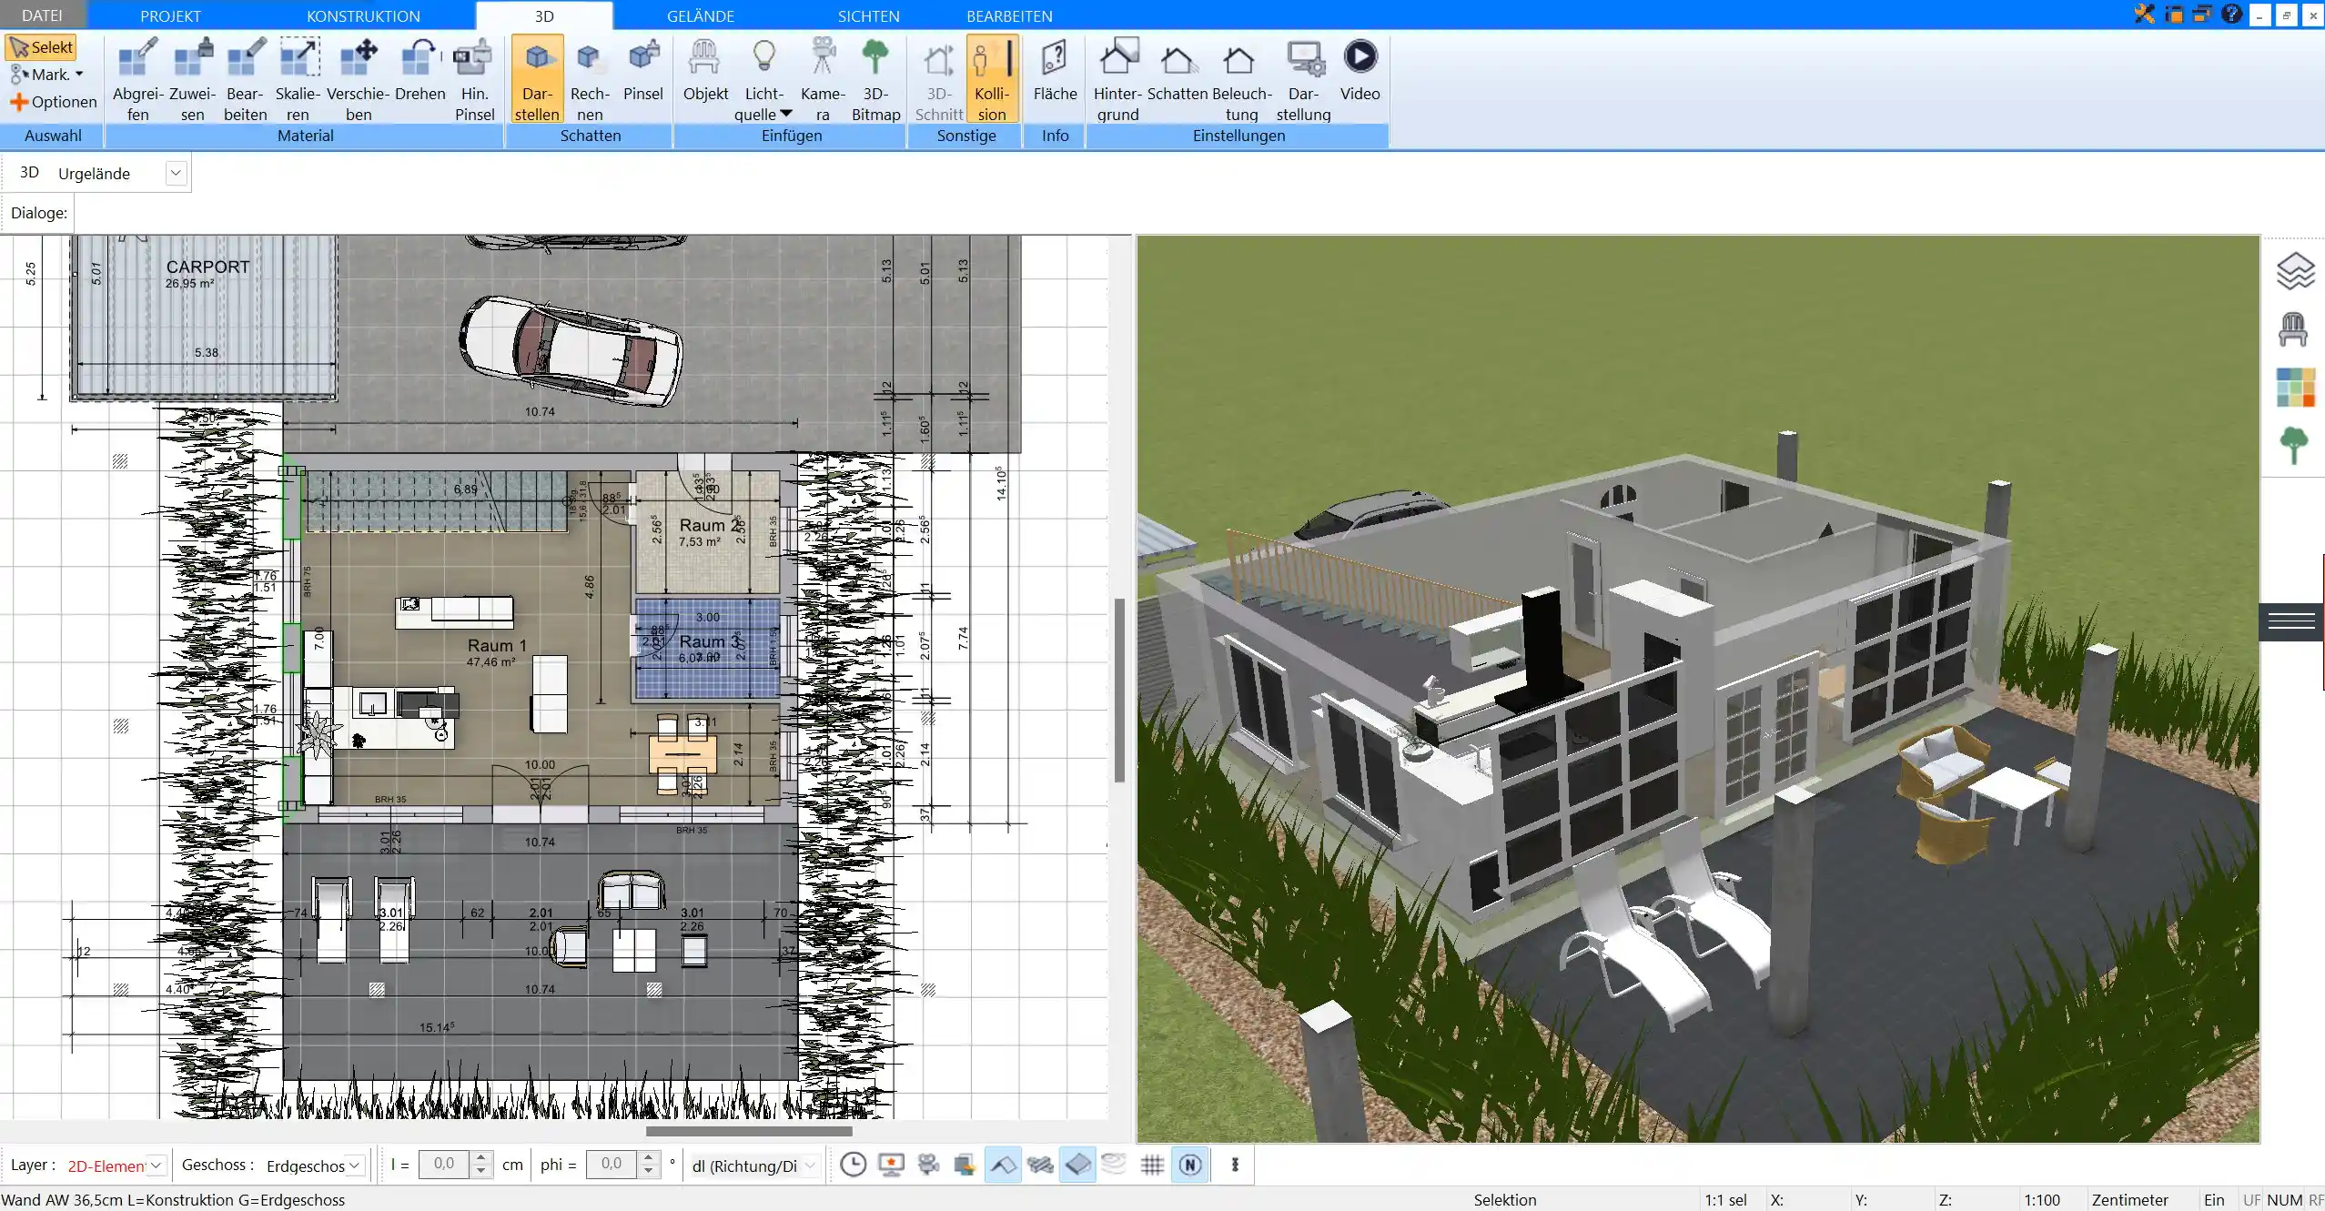Viewport: 2325px width, 1211px height.
Task: Insert a Kamera in the ribbon
Action: point(823,79)
